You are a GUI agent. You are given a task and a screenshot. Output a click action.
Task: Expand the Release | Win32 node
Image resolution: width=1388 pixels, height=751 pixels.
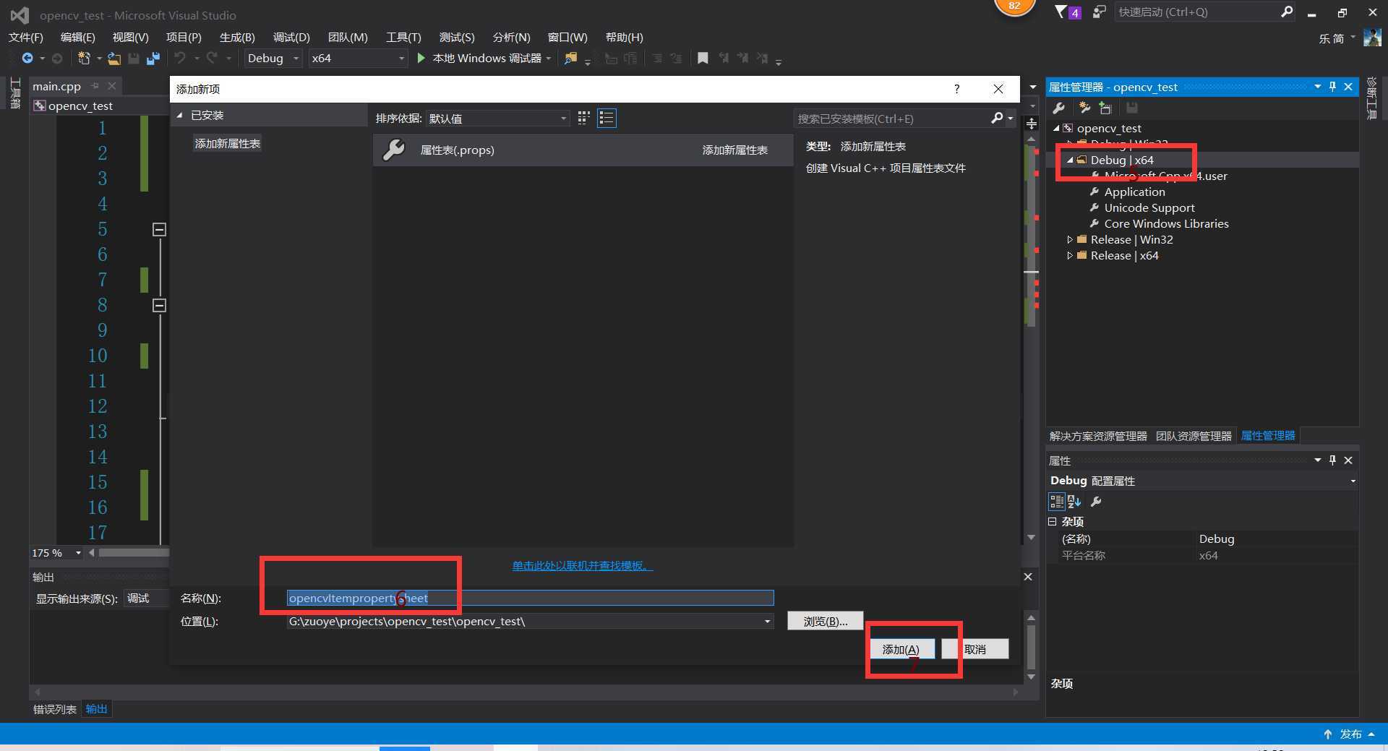tap(1070, 239)
